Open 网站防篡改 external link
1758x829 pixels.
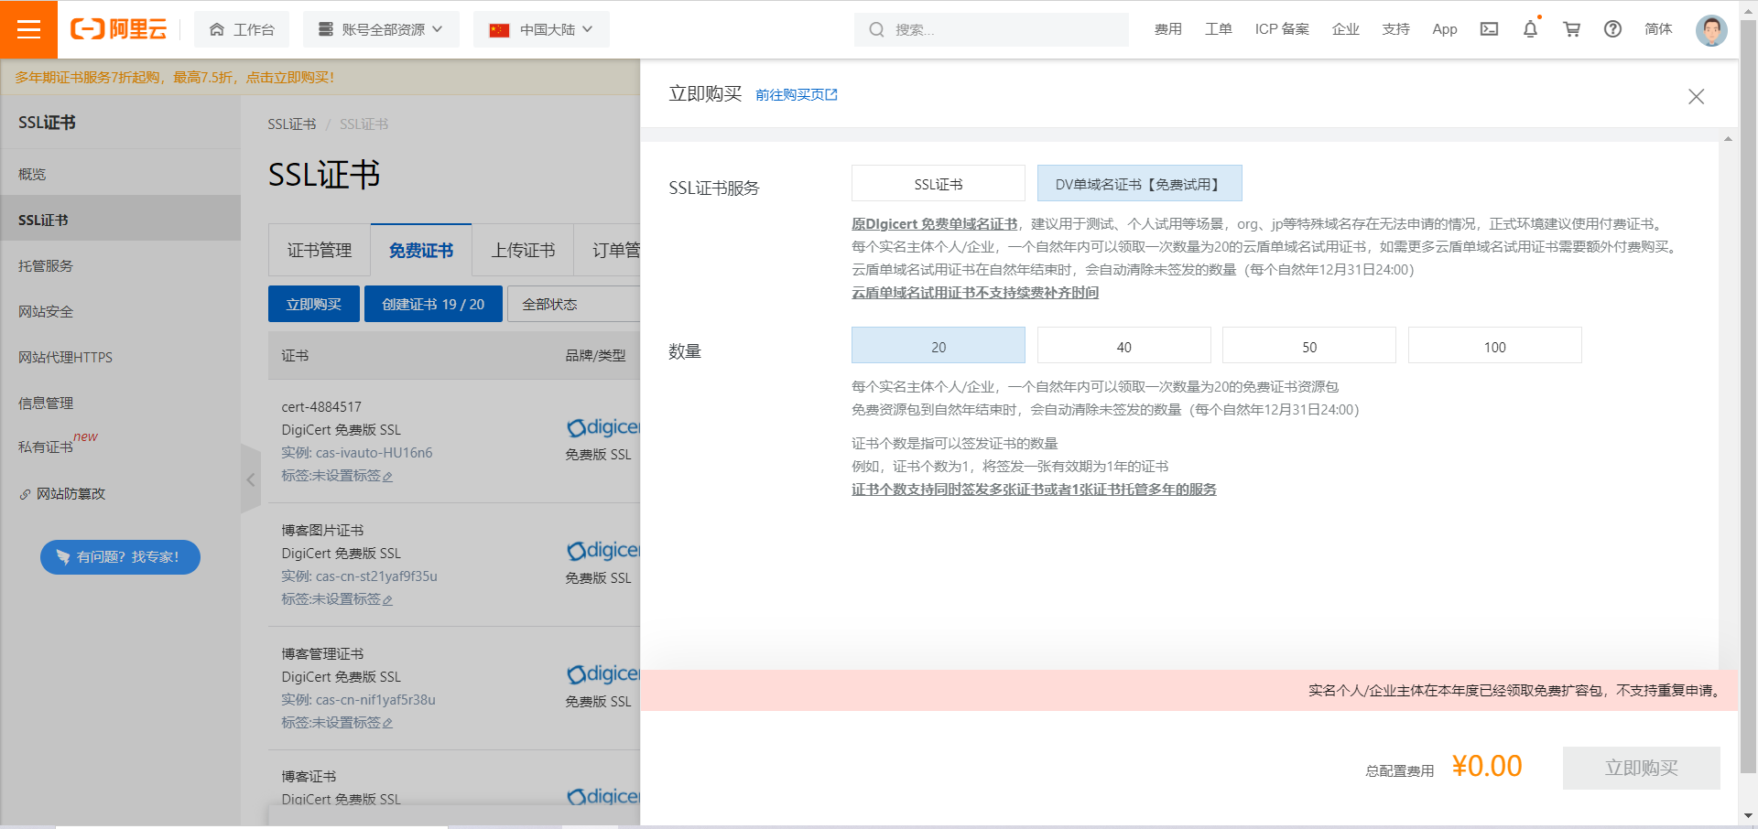pyautogui.click(x=120, y=493)
